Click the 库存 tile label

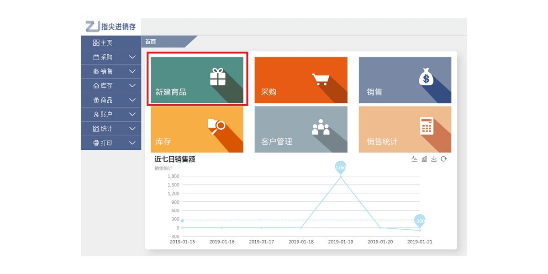[163, 142]
